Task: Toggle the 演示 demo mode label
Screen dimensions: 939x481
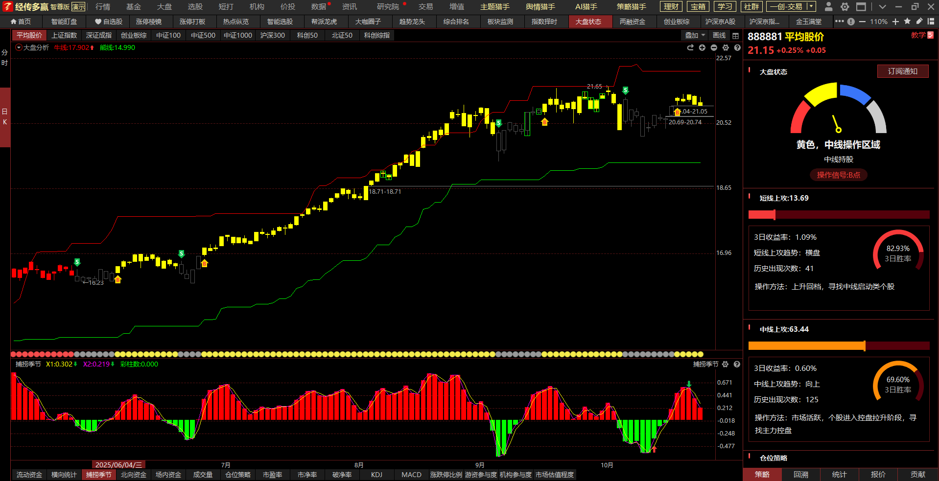Action: 78,7
